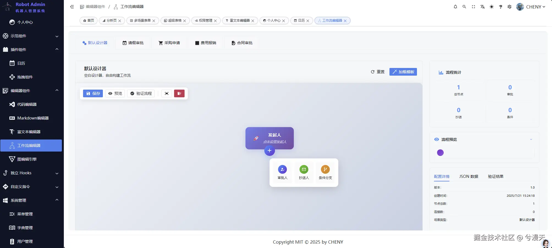Click the notification bell icon

[455, 7]
